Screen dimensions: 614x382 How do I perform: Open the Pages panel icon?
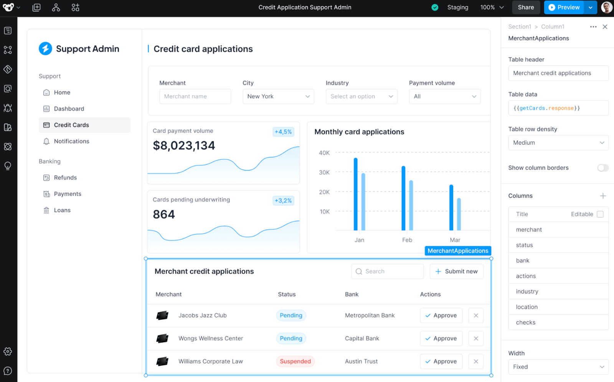(8, 30)
